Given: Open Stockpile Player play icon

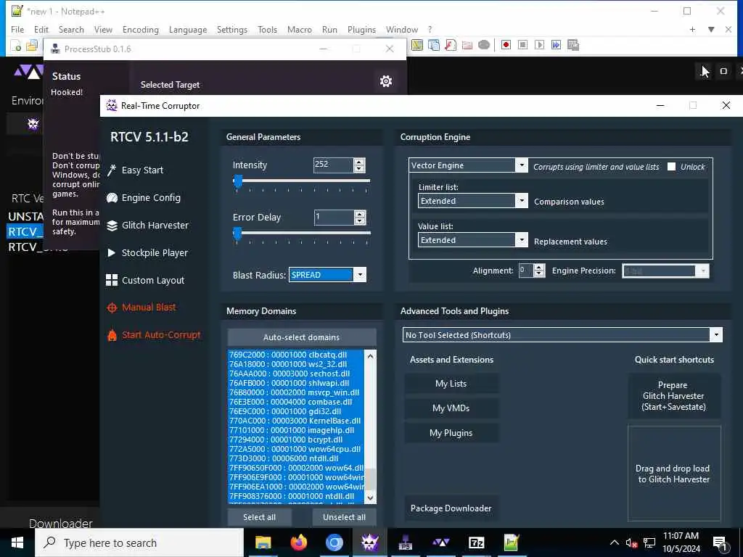Looking at the screenshot, I should pyautogui.click(x=111, y=253).
